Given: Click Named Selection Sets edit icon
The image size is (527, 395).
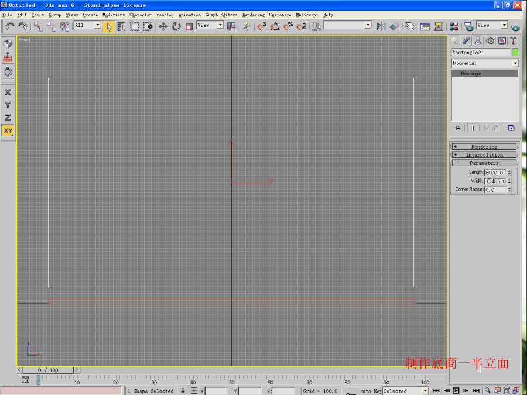Looking at the screenshot, I should click(316, 26).
